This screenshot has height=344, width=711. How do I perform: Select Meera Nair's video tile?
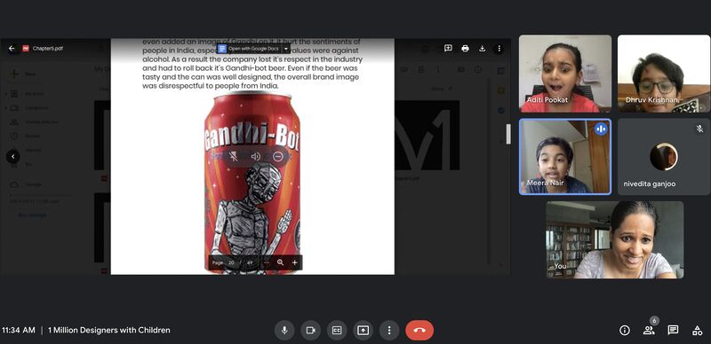pyautogui.click(x=565, y=157)
